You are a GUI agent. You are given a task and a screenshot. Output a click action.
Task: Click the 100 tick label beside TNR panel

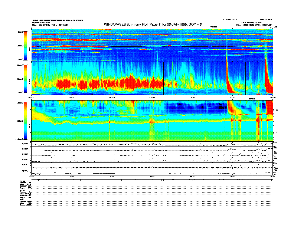pos(276,110)
